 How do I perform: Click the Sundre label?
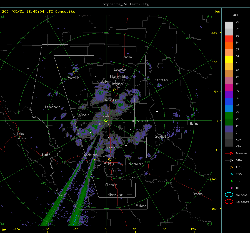[x=84, y=115]
